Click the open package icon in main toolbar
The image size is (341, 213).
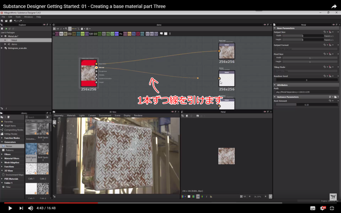point(6,21)
